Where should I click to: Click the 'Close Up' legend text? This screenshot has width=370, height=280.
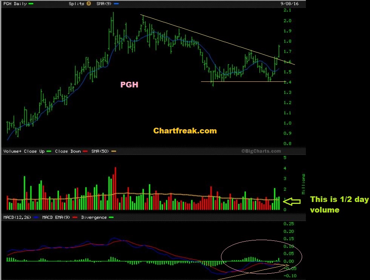(34, 151)
